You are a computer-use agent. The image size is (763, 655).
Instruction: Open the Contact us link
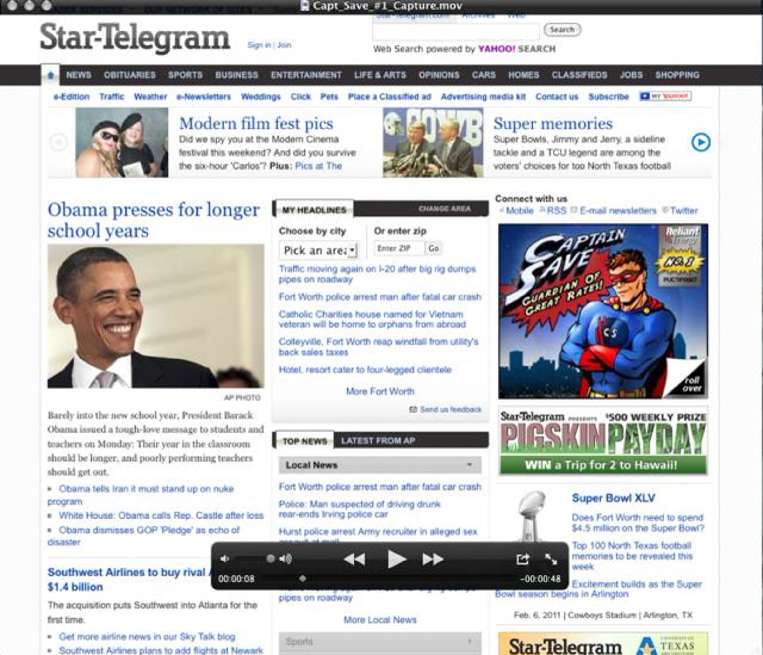pos(557,96)
